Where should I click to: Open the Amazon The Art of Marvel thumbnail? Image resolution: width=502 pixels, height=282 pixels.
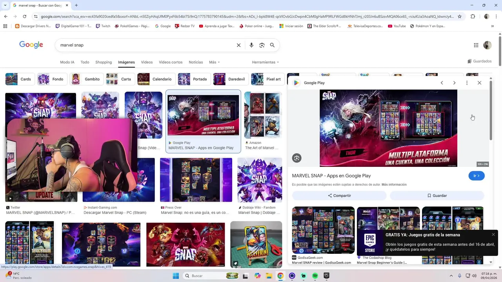(263, 115)
